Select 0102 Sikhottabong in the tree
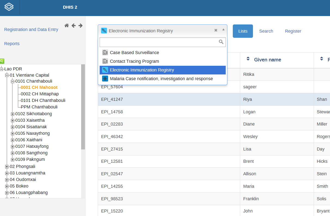 (x=33, y=114)
